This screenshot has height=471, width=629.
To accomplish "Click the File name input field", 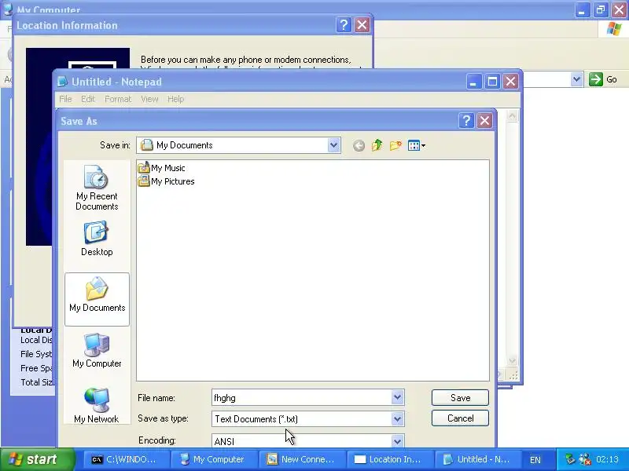I will click(302, 398).
